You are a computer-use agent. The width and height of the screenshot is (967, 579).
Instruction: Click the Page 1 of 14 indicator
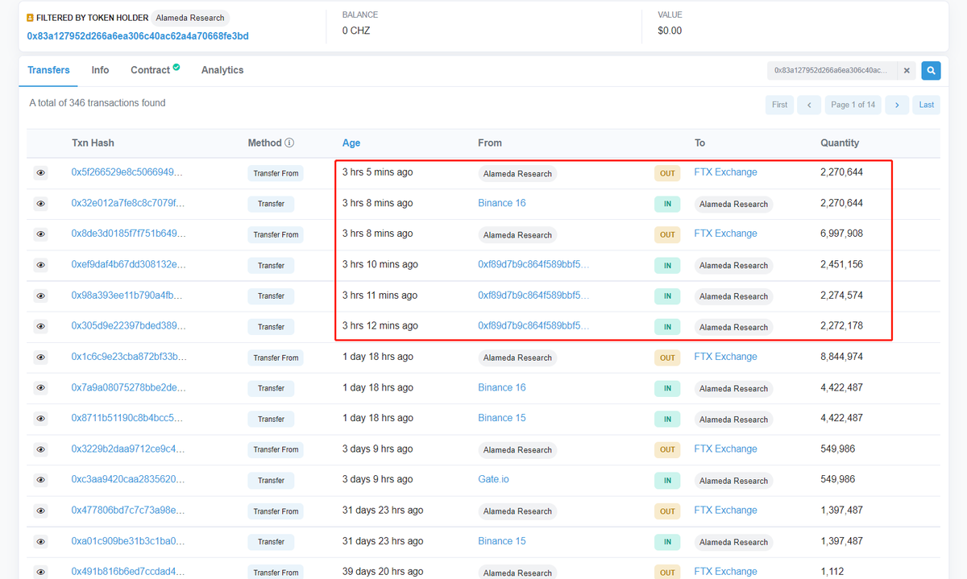tap(853, 105)
